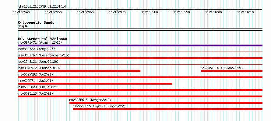The width and height of the screenshot is (271, 121).
Task: Open nsv3346972 (Audano2019) variant label
Action: click(x=39, y=68)
